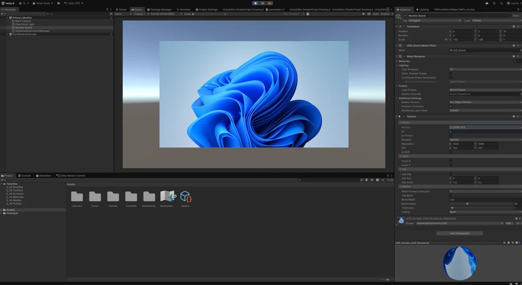Click the global search magnifier icon
This screenshot has width=522, height=285.
(502, 3)
